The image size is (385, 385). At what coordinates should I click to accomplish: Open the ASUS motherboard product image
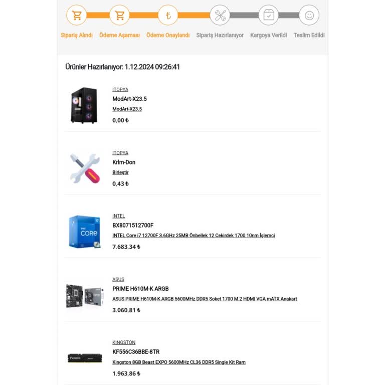(x=85, y=296)
